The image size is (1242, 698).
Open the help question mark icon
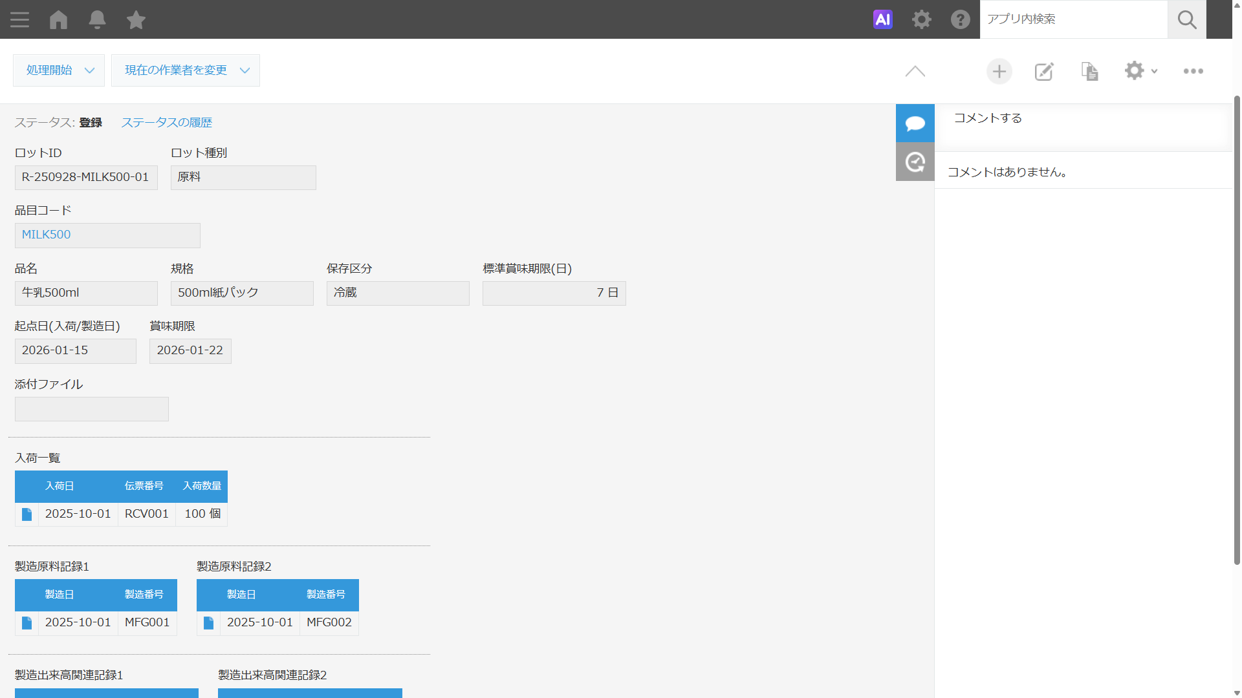(960, 19)
